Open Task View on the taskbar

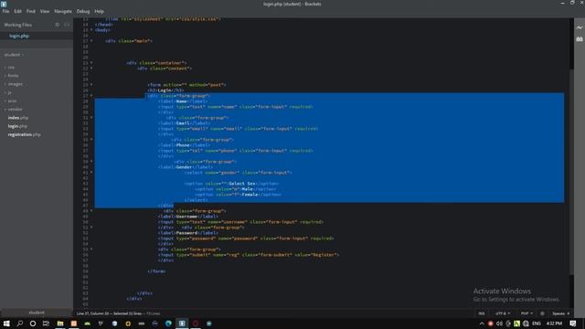point(46,324)
